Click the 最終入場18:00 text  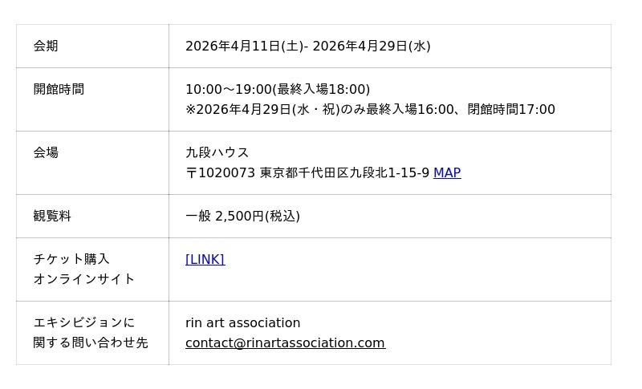click(x=323, y=89)
